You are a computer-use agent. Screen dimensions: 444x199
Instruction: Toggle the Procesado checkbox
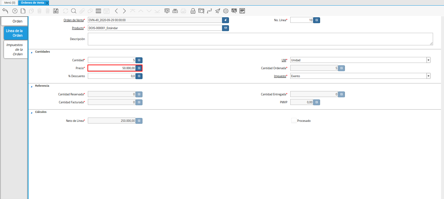coord(294,121)
